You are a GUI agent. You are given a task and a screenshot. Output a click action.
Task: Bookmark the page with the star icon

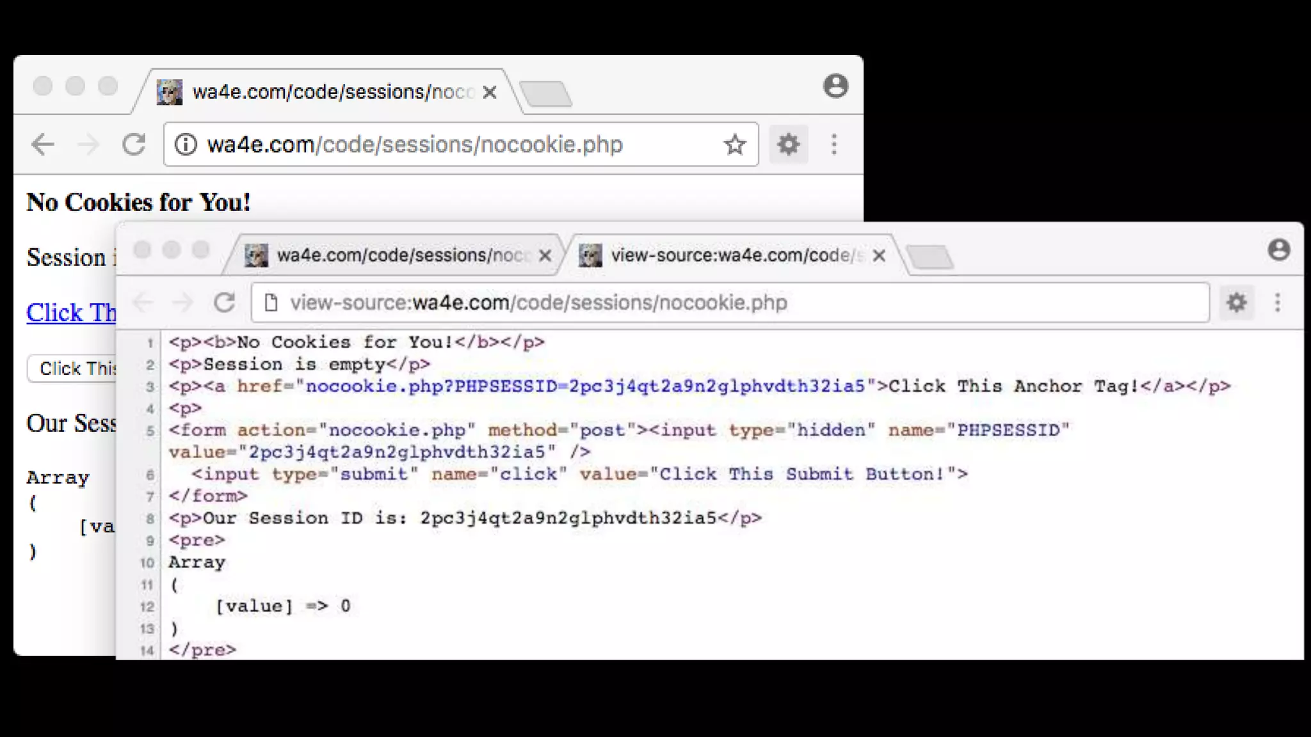pyautogui.click(x=735, y=145)
